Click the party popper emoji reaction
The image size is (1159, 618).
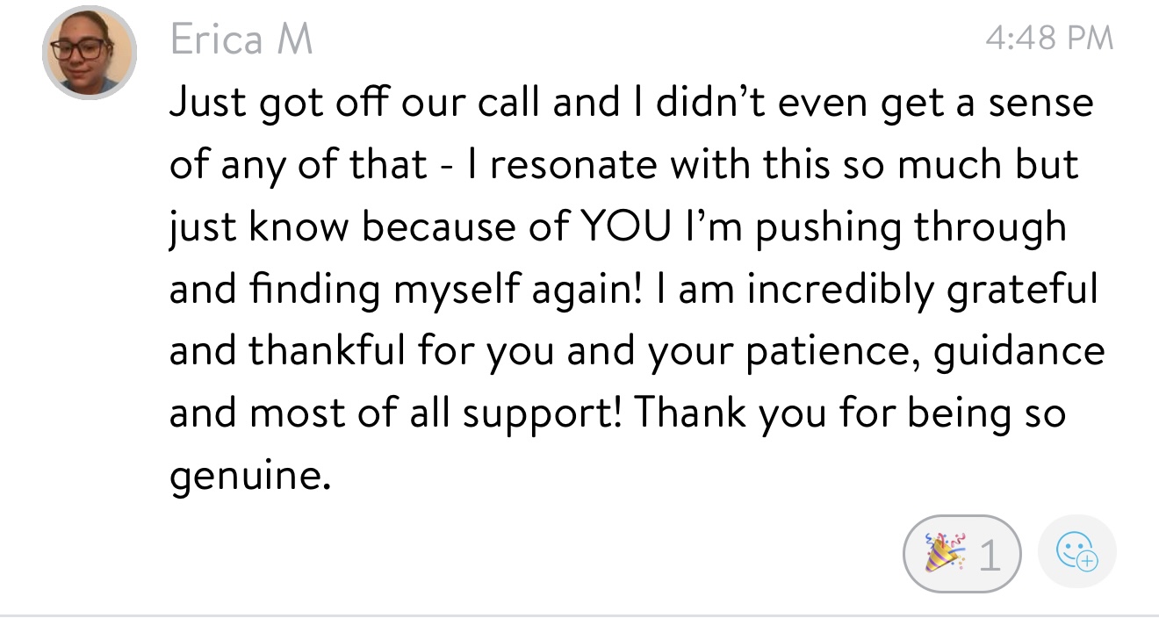[x=941, y=554]
